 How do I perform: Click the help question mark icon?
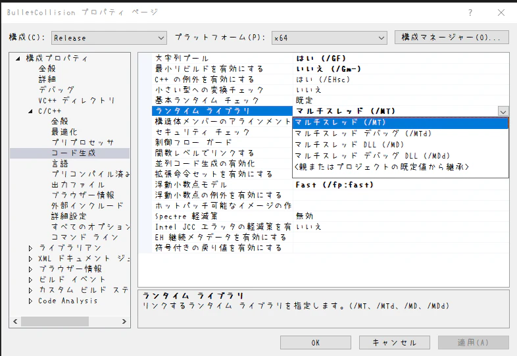pos(470,13)
